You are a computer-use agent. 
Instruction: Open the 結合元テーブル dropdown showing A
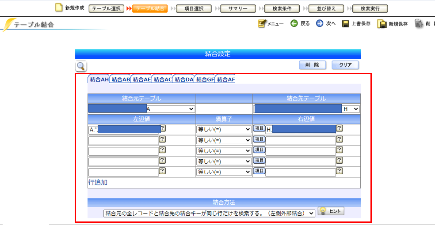(141, 109)
